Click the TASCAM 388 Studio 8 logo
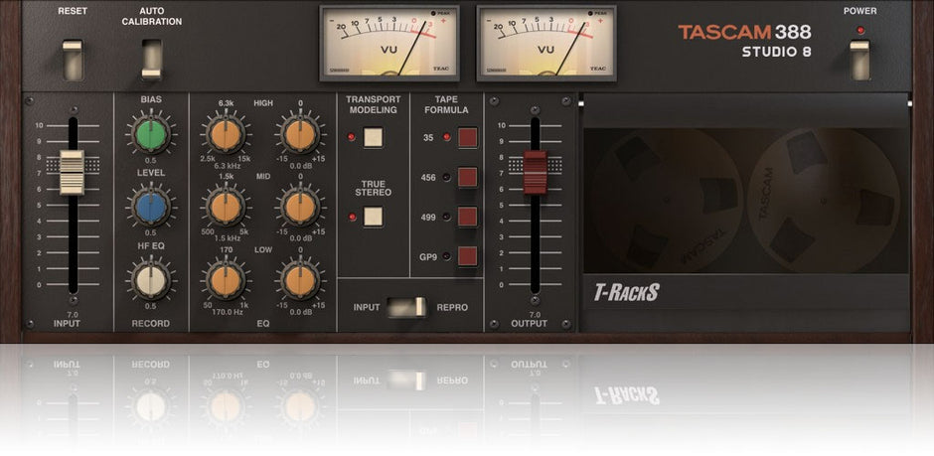 coord(744,41)
